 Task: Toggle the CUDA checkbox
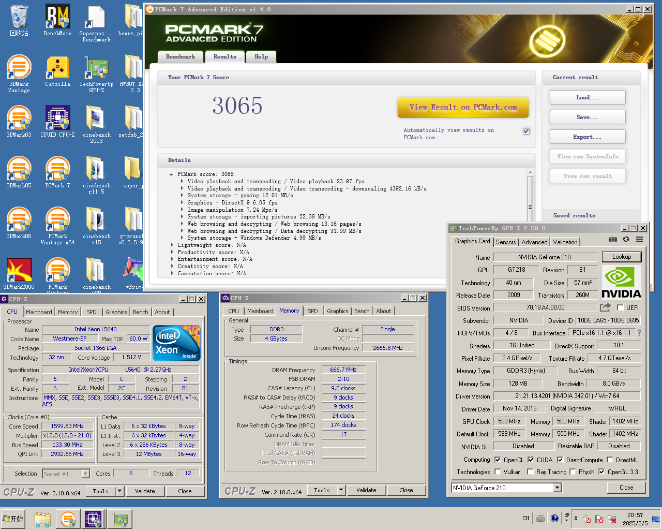[531, 460]
